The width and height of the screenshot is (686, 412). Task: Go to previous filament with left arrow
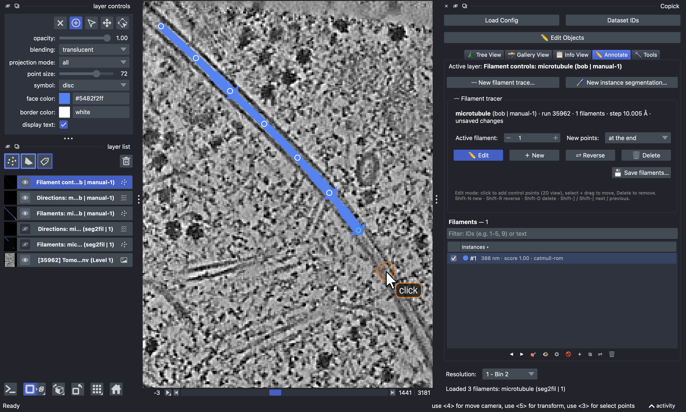pyautogui.click(x=511, y=354)
